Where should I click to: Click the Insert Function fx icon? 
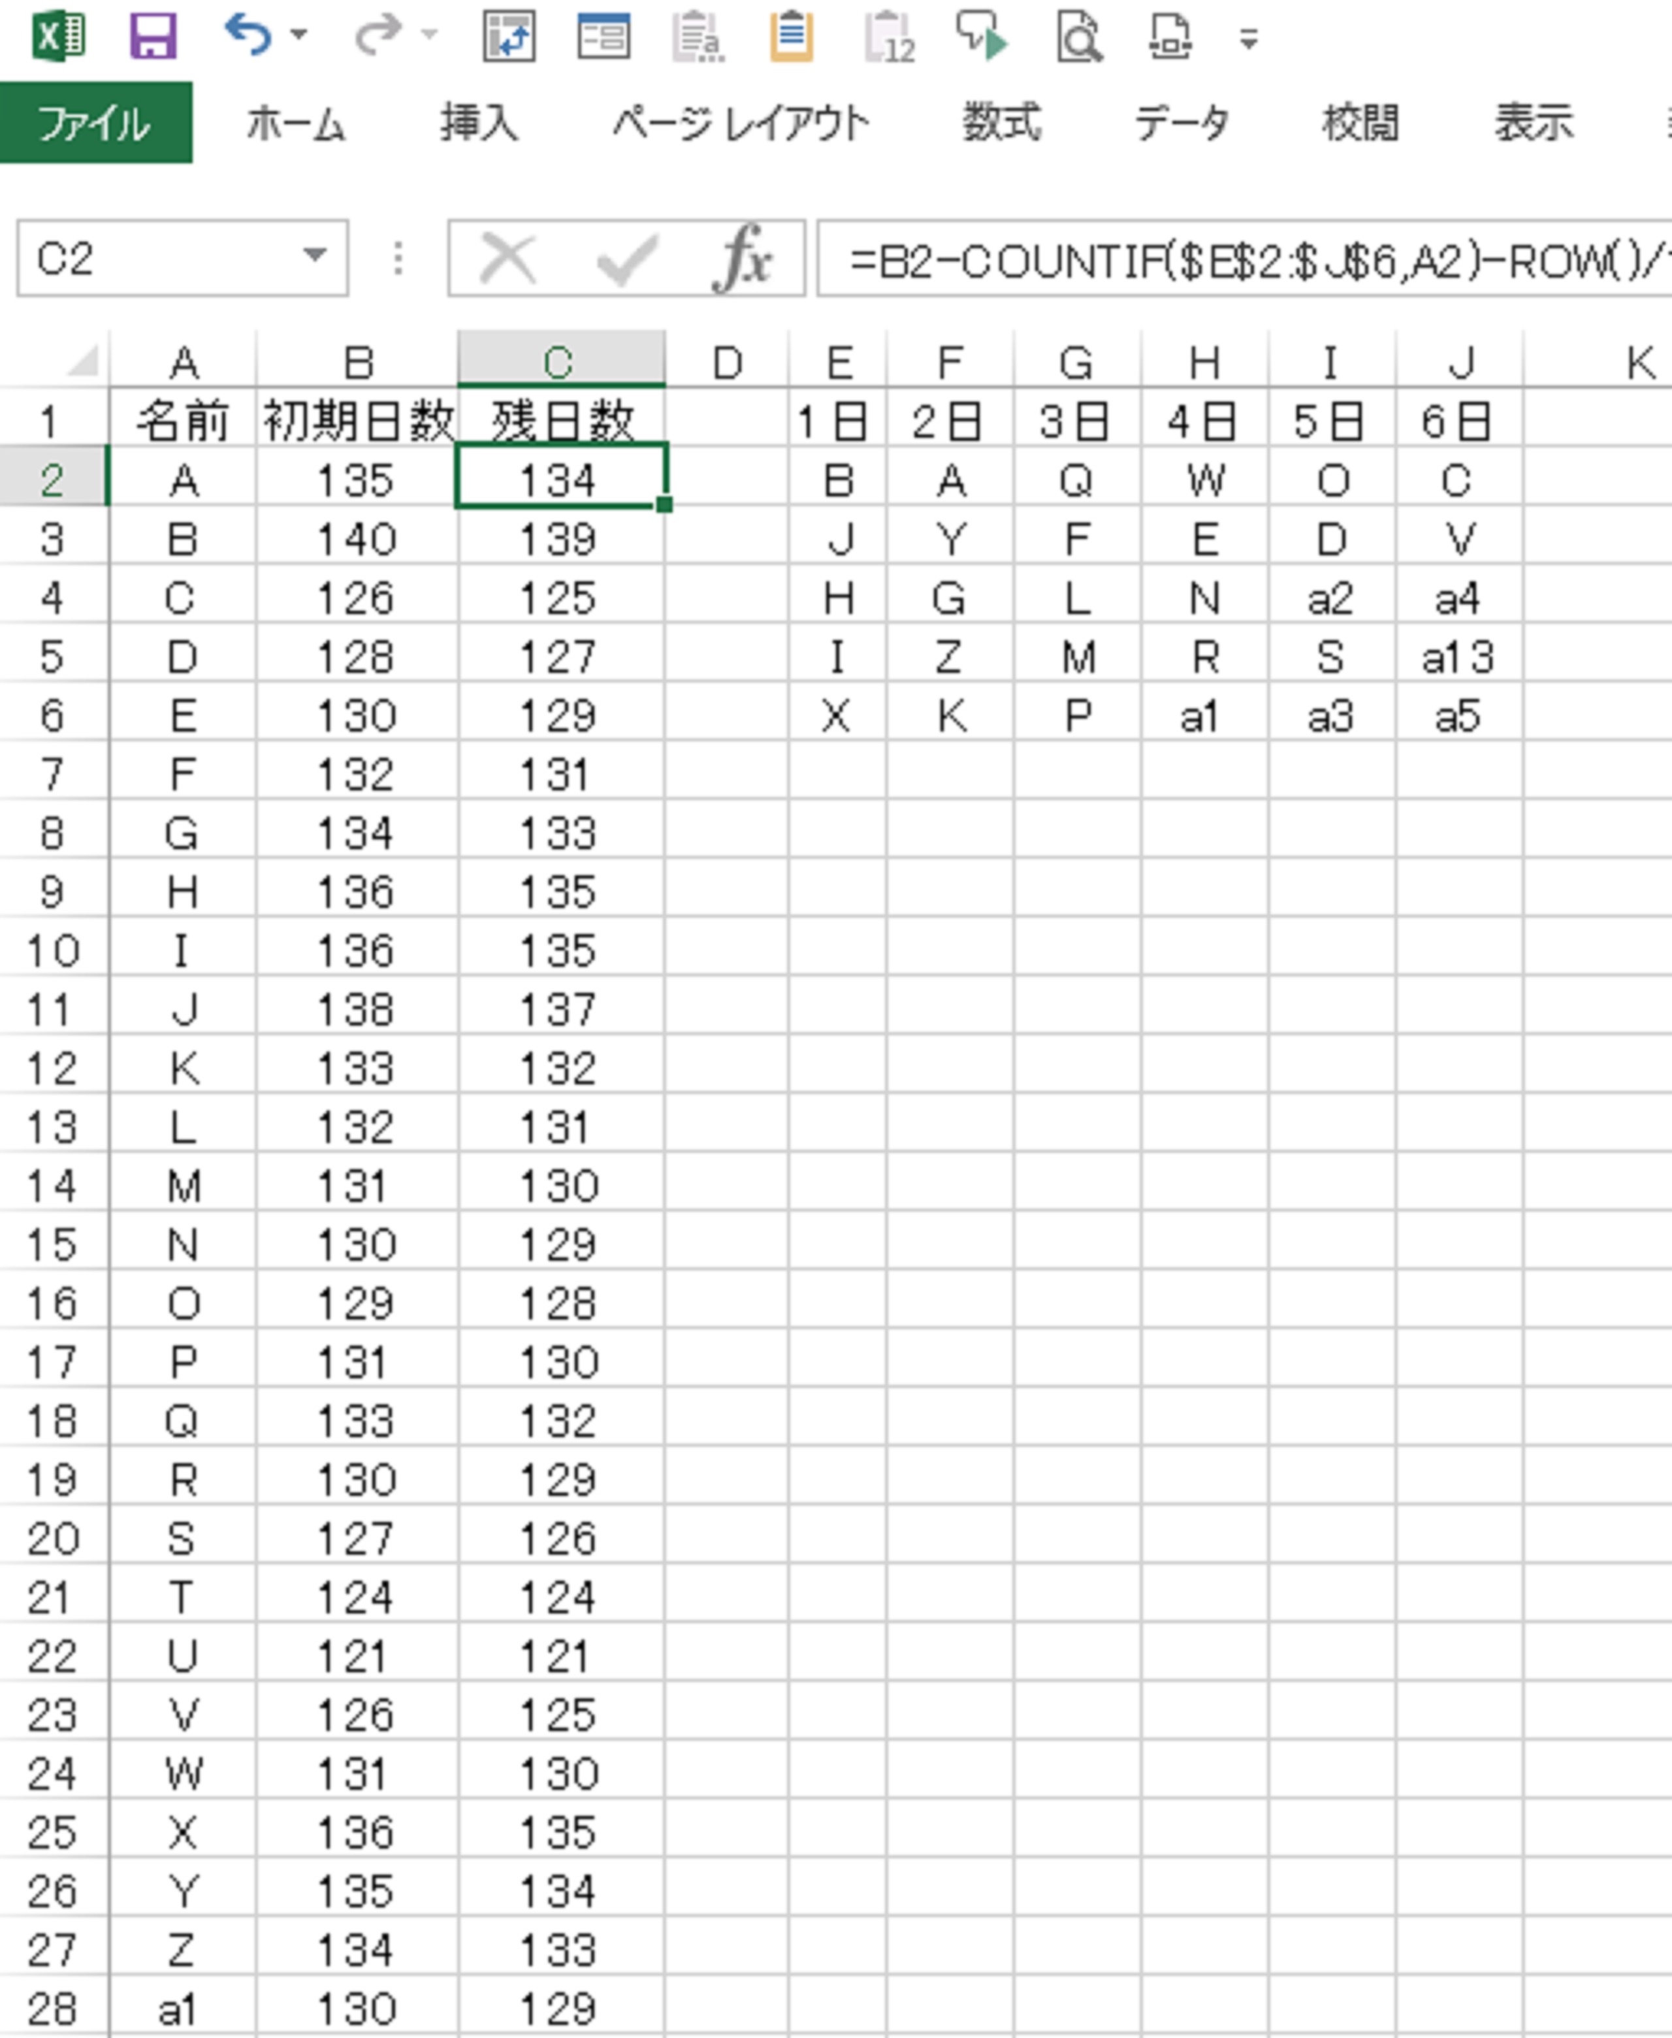click(743, 258)
